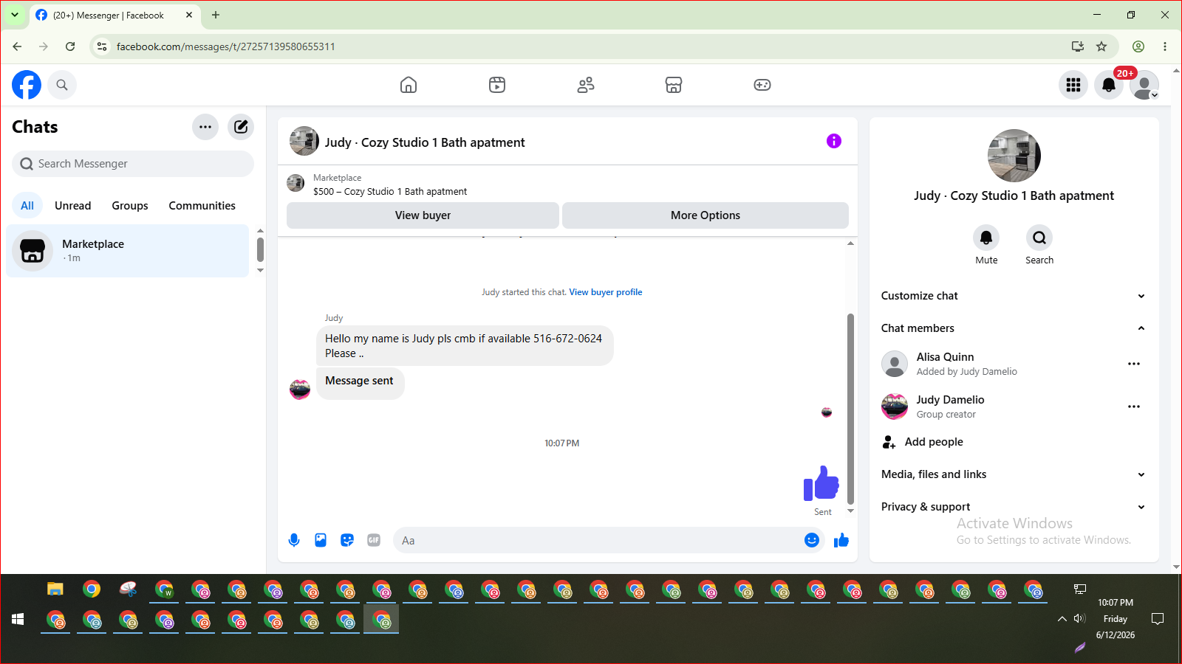Open the Marketplace chat conversation

pyautogui.click(x=127, y=251)
